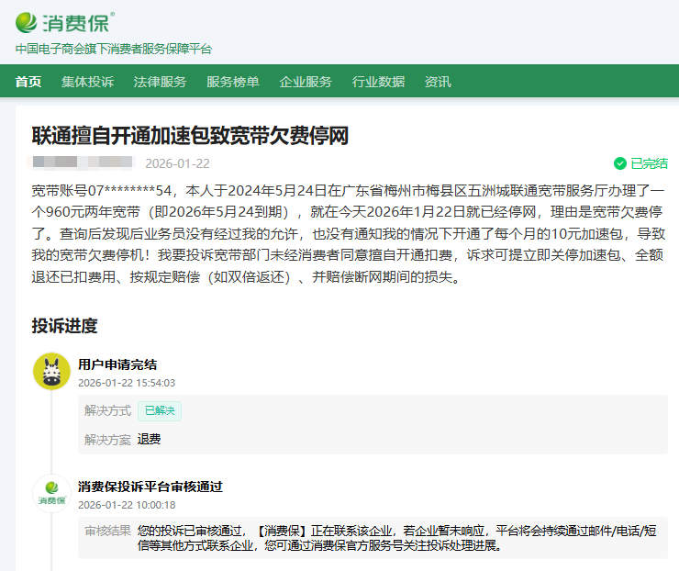Open the 首页 navigation tab
The width and height of the screenshot is (679, 571).
coord(28,82)
